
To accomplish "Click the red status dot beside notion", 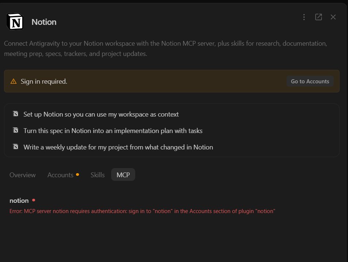I will tap(34, 200).
